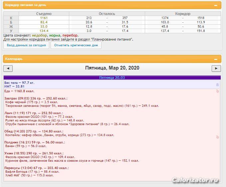Open 'Завтрак (09:03)' meal entry

pyautogui.click(x=36, y=98)
